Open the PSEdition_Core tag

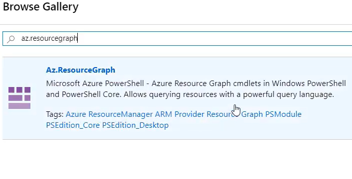(x=73, y=125)
